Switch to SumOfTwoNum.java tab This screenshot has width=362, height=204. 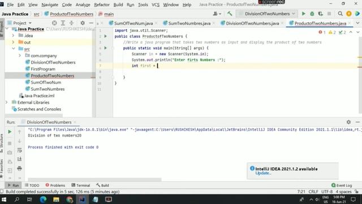click(133, 23)
